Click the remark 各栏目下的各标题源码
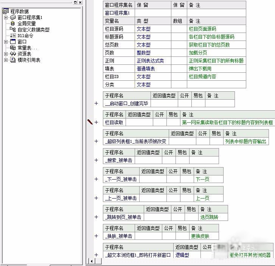This screenshot has width=275, height=266. 211,37
